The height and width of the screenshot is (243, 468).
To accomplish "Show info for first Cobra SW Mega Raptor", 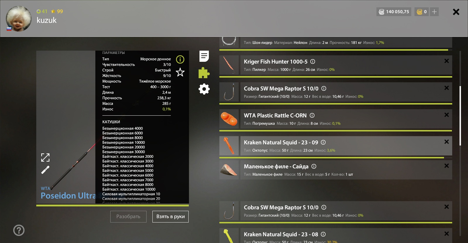I will (x=324, y=88).
